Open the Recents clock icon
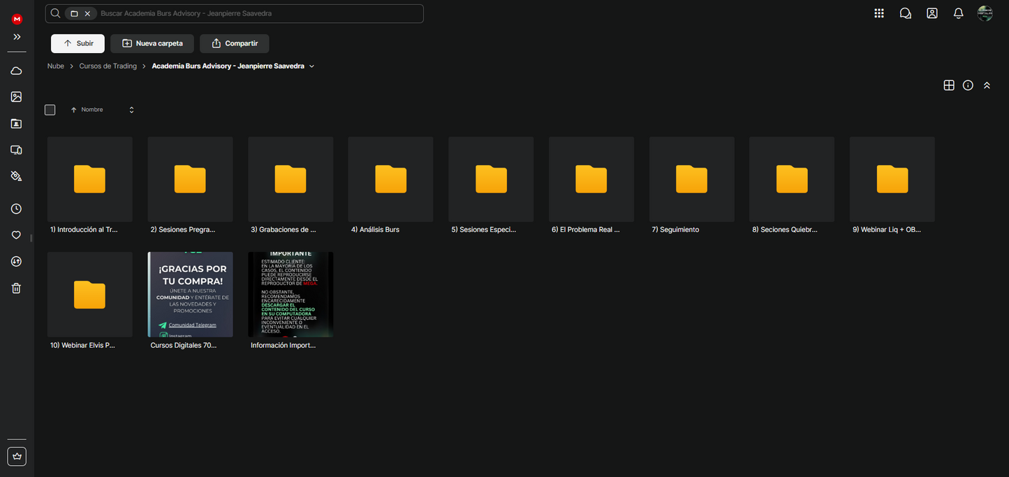 point(17,209)
